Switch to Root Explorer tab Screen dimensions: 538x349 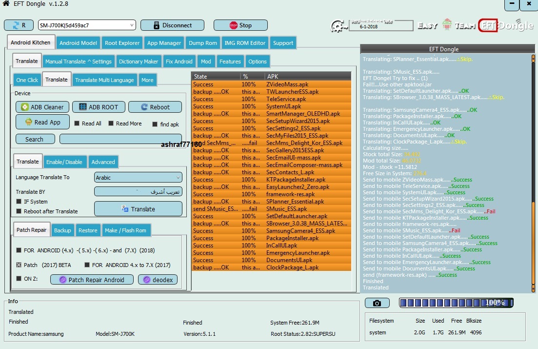coord(122,43)
